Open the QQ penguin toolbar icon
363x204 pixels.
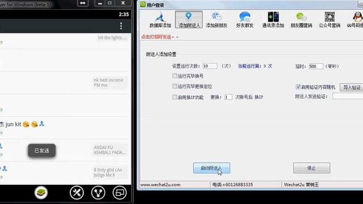coord(356,20)
